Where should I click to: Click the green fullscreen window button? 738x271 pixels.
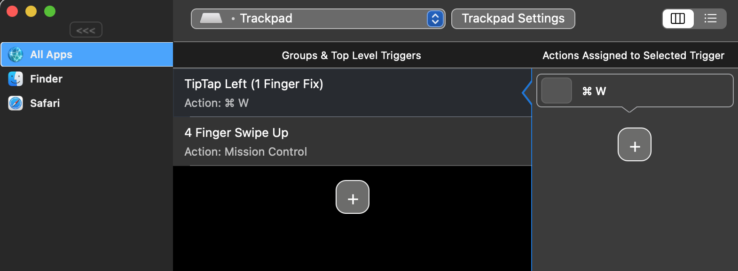(x=50, y=11)
